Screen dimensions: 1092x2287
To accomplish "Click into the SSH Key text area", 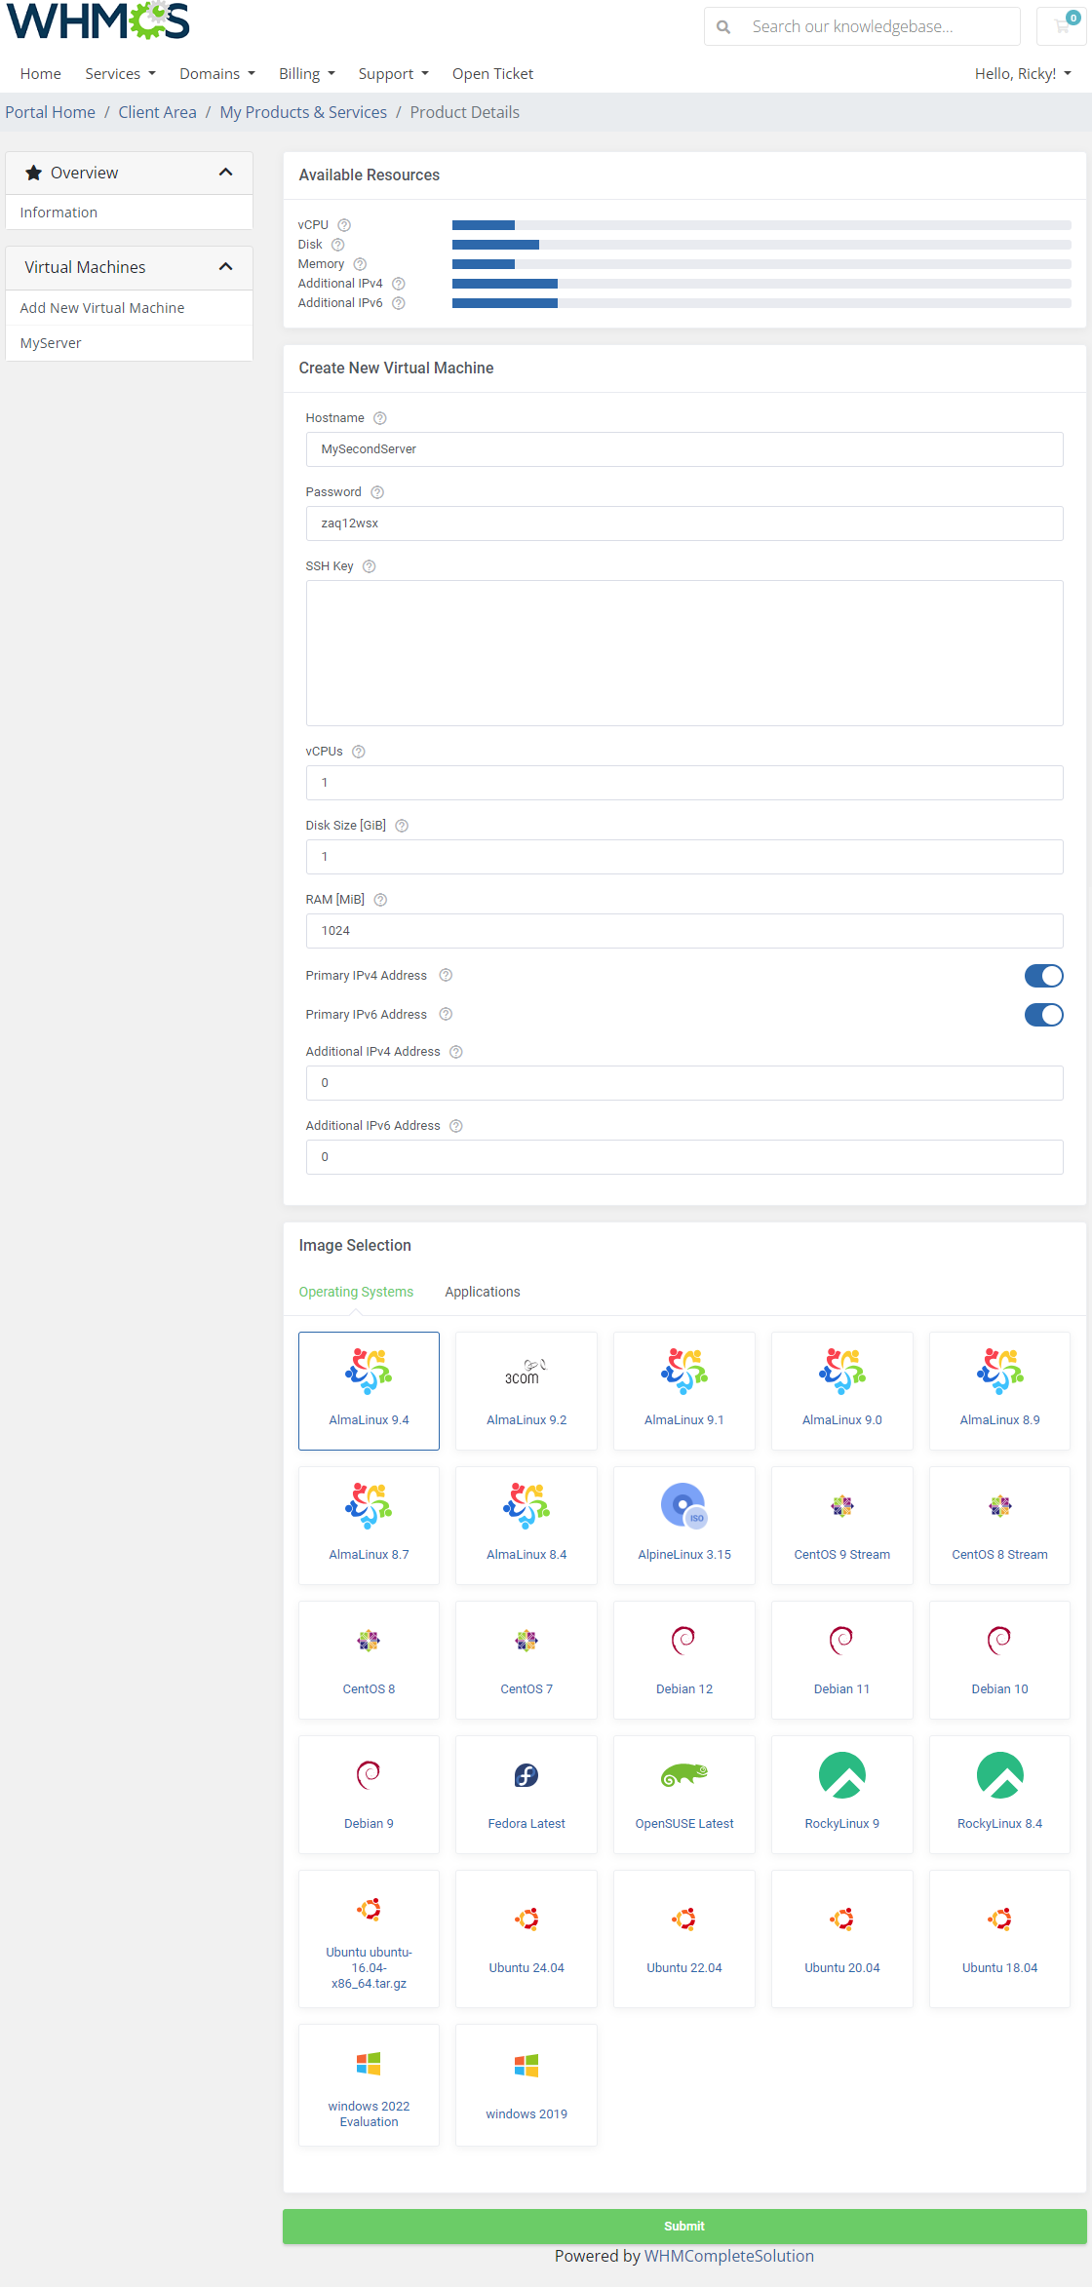I will point(684,653).
